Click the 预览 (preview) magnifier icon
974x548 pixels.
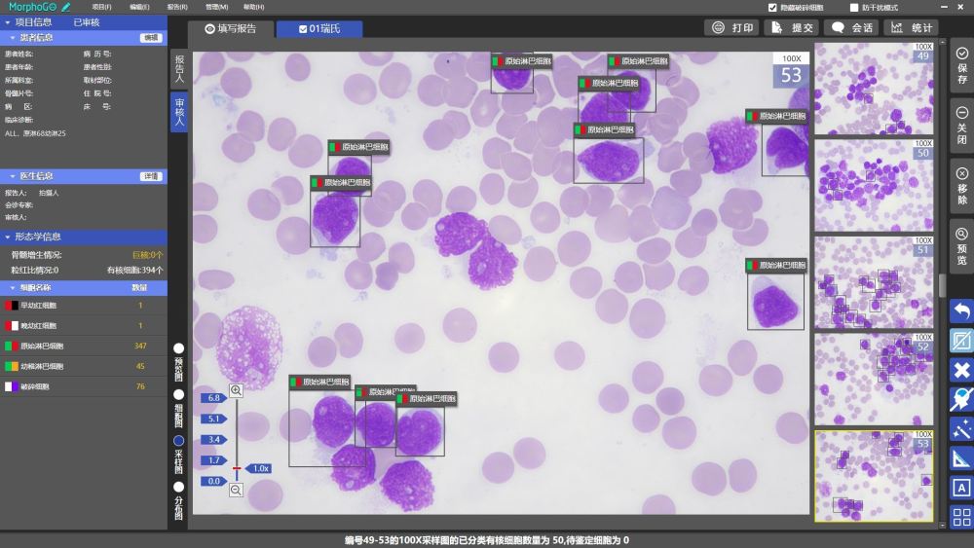(961, 234)
